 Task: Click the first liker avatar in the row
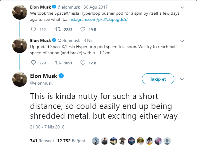click(95, 141)
